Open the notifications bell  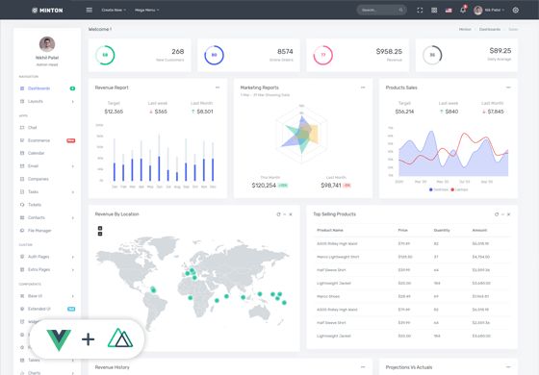(463, 10)
